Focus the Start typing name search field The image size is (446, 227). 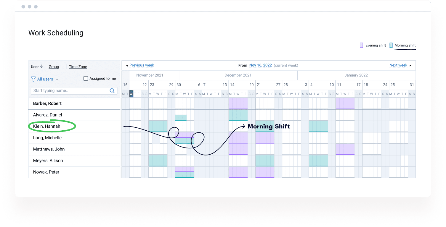[74, 91]
